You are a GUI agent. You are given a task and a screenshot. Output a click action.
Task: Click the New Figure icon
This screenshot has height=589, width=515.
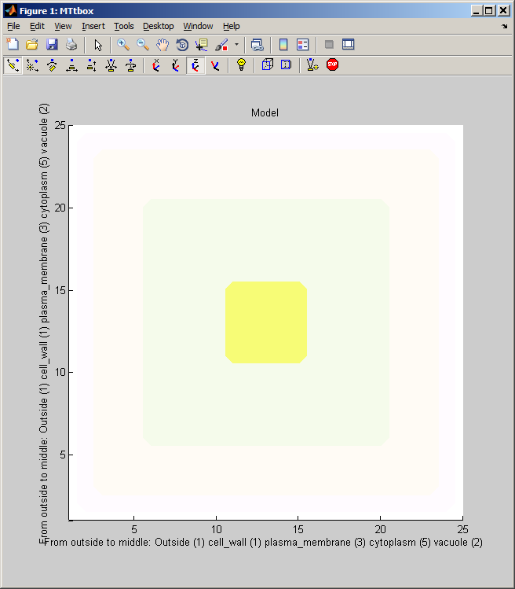pyautogui.click(x=13, y=45)
